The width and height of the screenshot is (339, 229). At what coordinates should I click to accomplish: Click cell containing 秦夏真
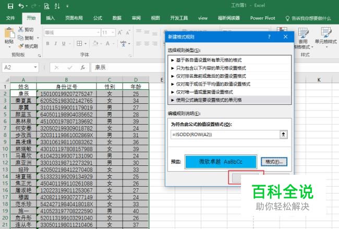pos(23,101)
